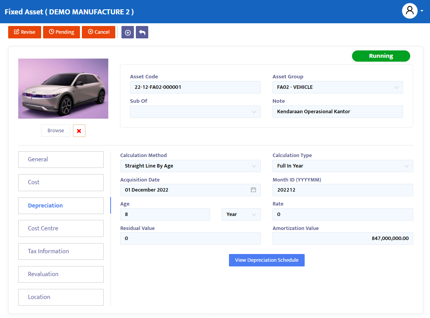Click the Amortization Value label
This screenshot has height=318, width=430.
[296, 228]
